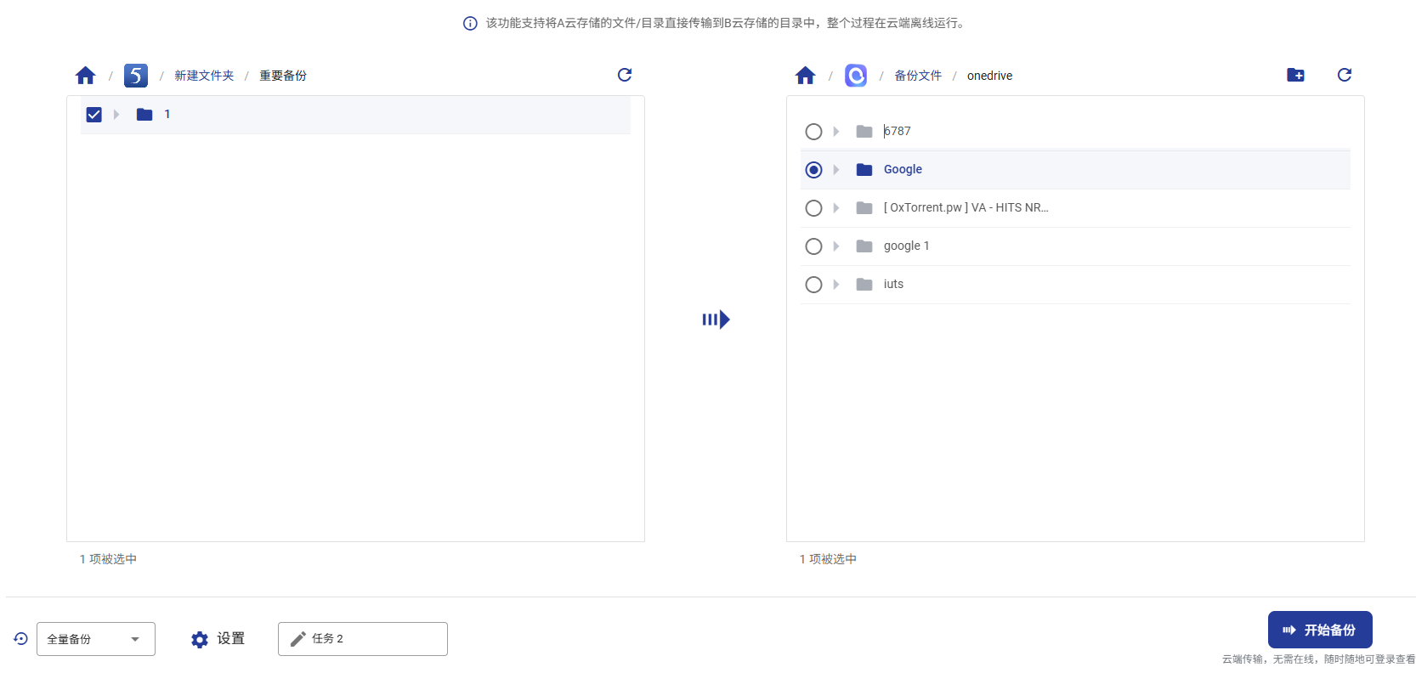Select the iuts radio button

813,285
